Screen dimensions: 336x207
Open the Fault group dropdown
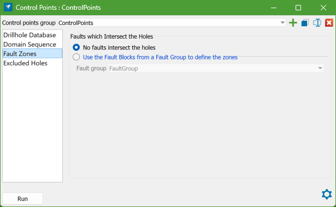coord(216,68)
